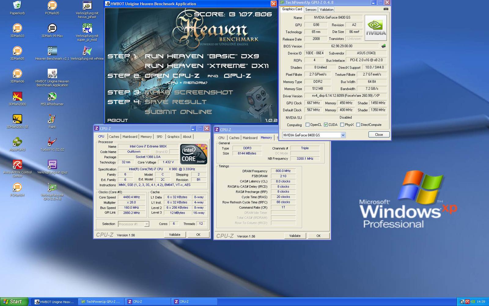Click the Start button on taskbar

click(14, 302)
